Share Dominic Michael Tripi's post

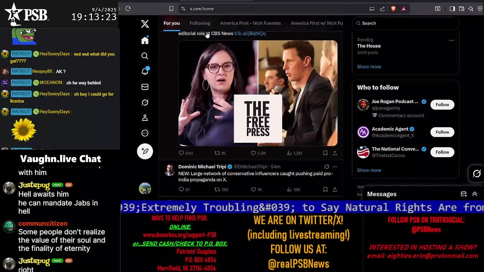pos(335,189)
